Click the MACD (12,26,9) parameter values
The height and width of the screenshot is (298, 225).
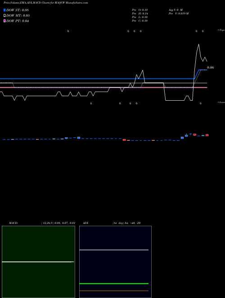[x=58, y=223]
